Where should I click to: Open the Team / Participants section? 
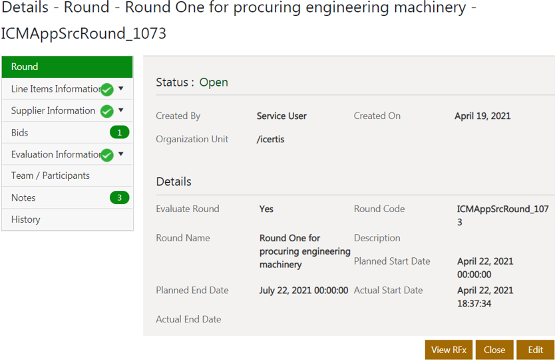click(51, 176)
